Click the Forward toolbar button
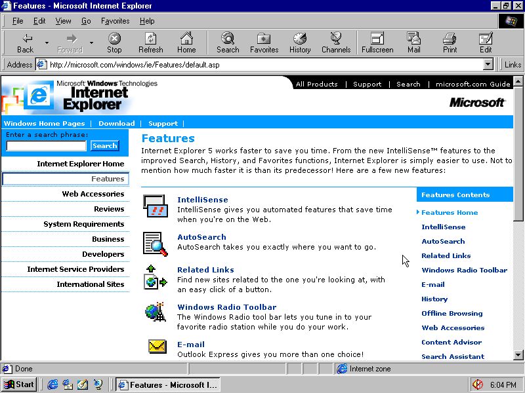Screen dimensions: 525x393 click(70, 43)
